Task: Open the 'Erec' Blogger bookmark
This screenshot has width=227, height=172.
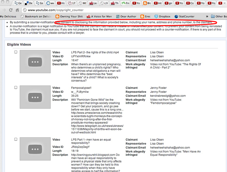Action: pyautogui.click(x=146, y=16)
